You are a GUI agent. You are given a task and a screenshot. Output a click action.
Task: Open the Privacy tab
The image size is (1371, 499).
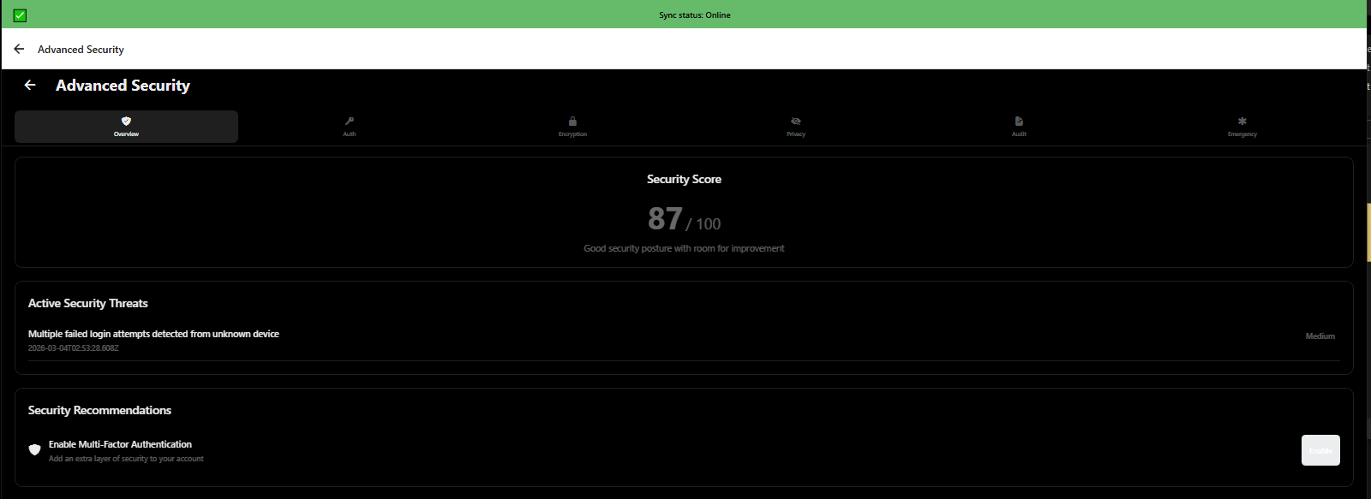pos(796,127)
